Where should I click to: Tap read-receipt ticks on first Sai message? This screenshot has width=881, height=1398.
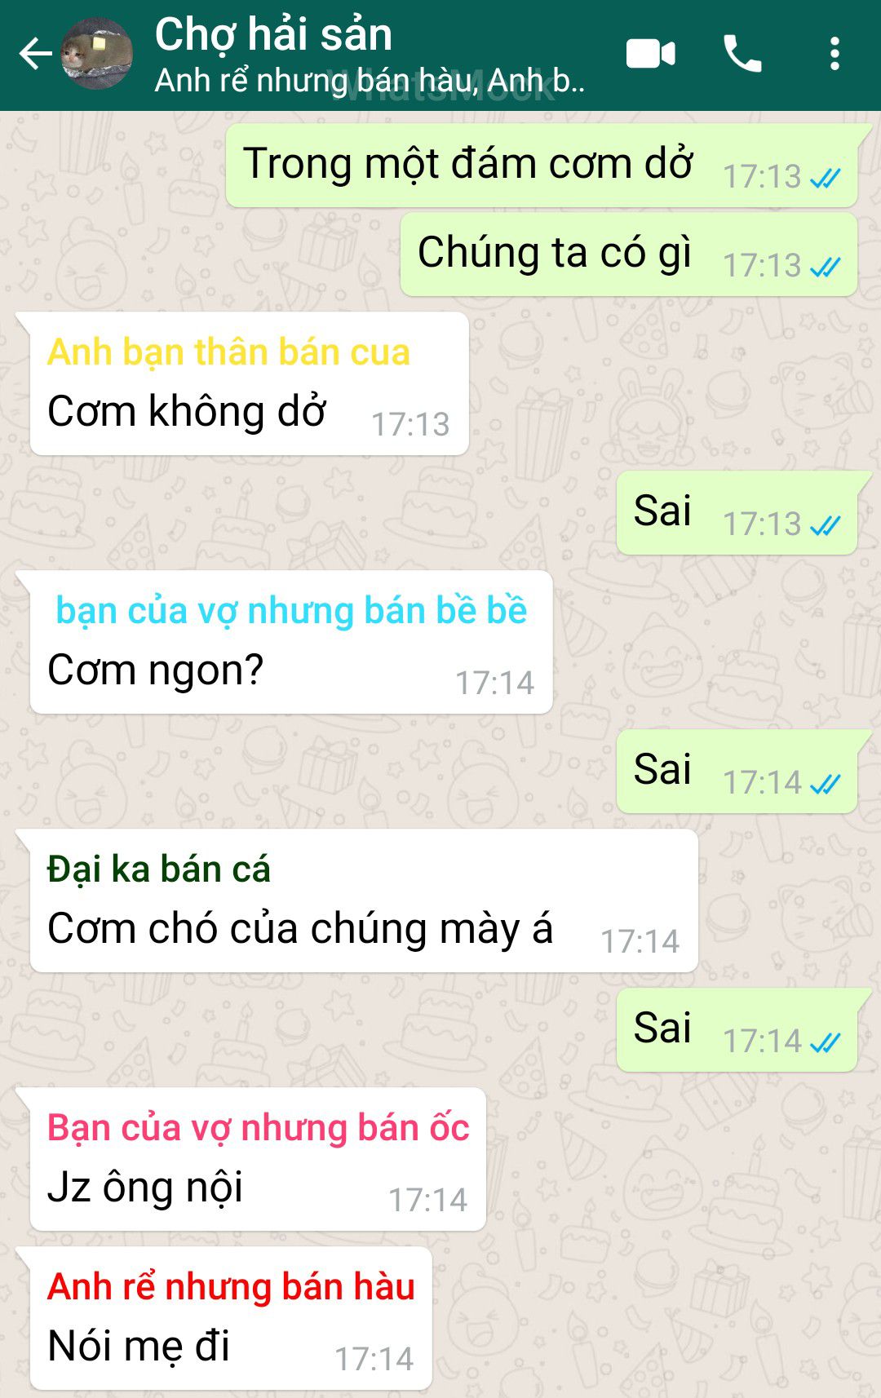[x=825, y=525]
